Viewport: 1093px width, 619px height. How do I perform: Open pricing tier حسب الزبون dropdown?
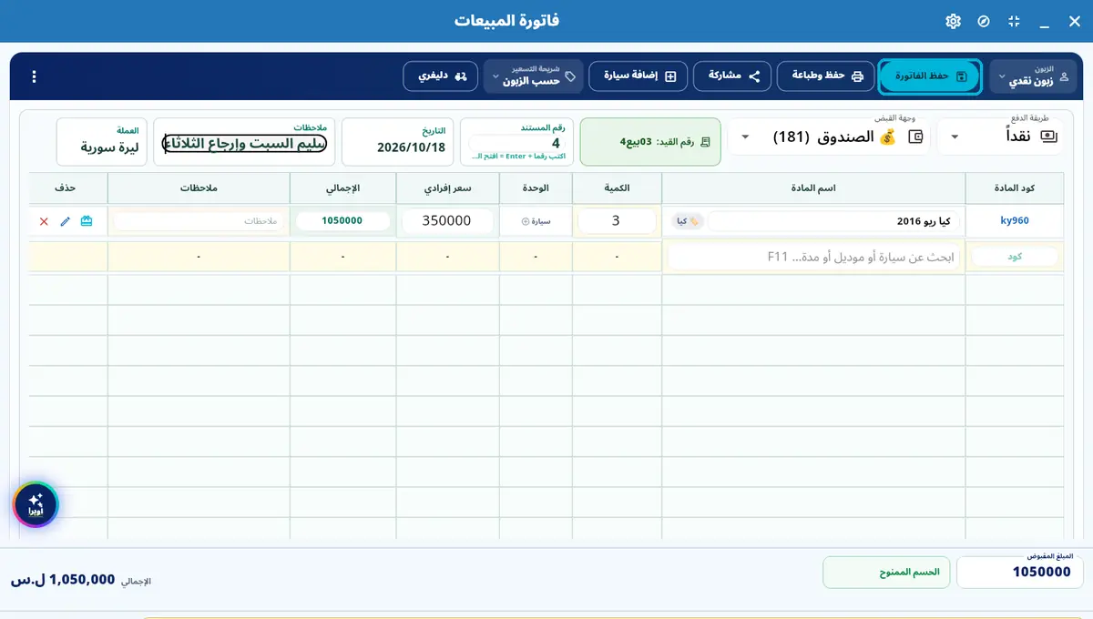tap(534, 76)
